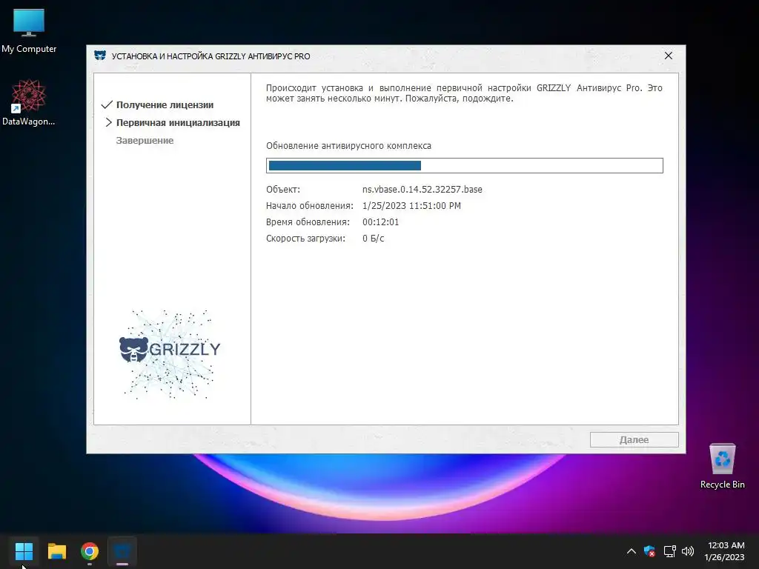Select the Grizzly installer taskbar icon
Viewport: 759px width, 569px height.
(x=122, y=551)
